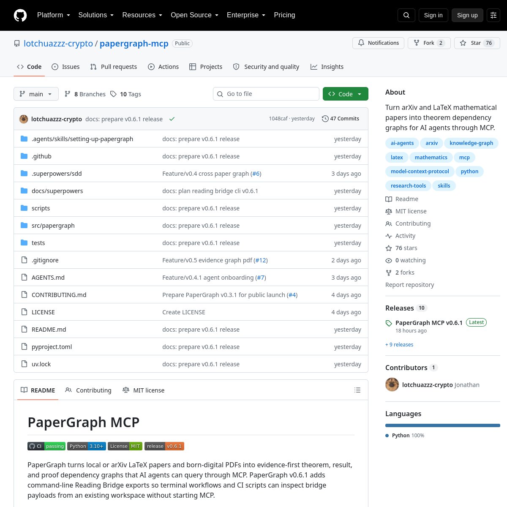Click the Activity pulse icon

coord(389,236)
